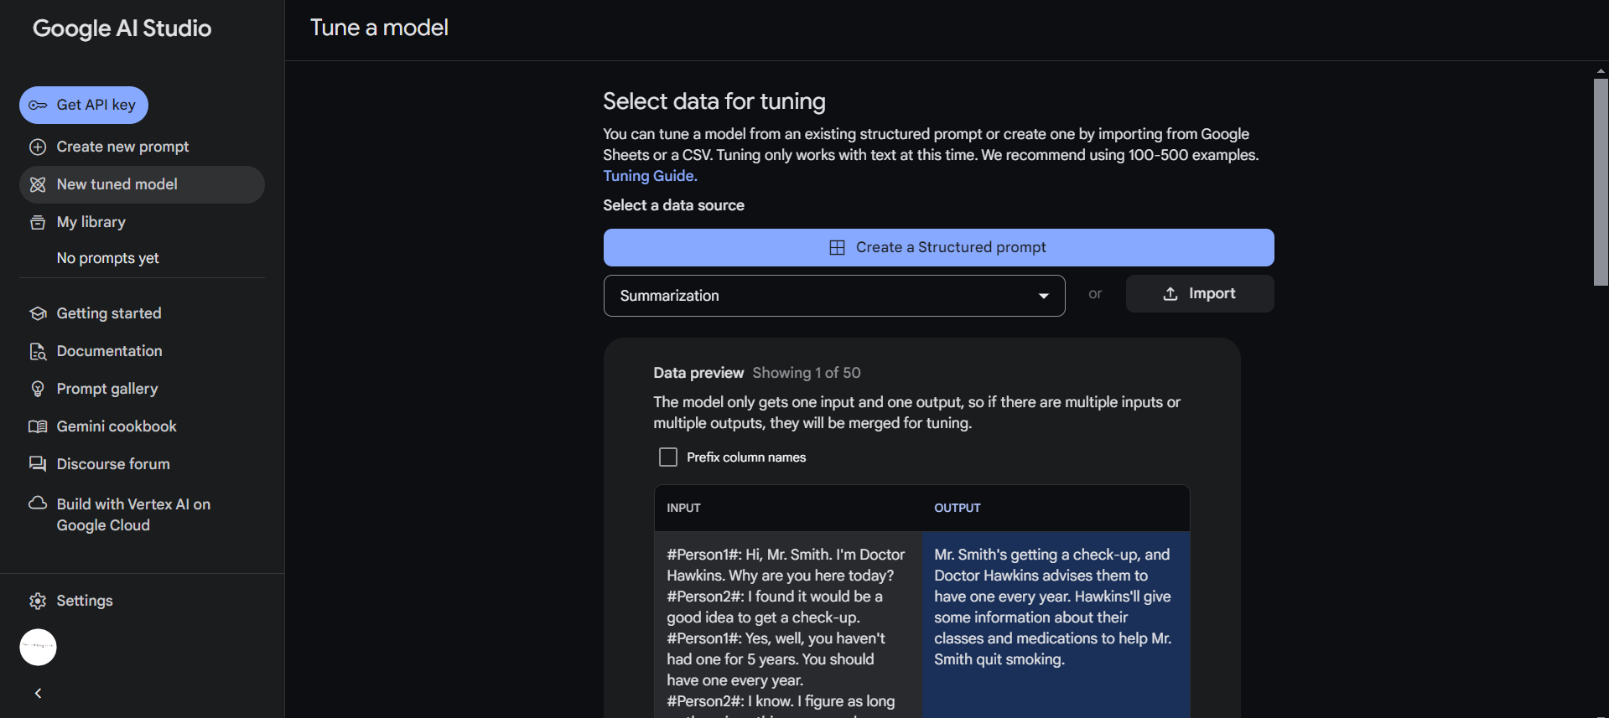Select New tuned model in sidebar
Viewport: 1609px width, 718px height.
(x=142, y=184)
